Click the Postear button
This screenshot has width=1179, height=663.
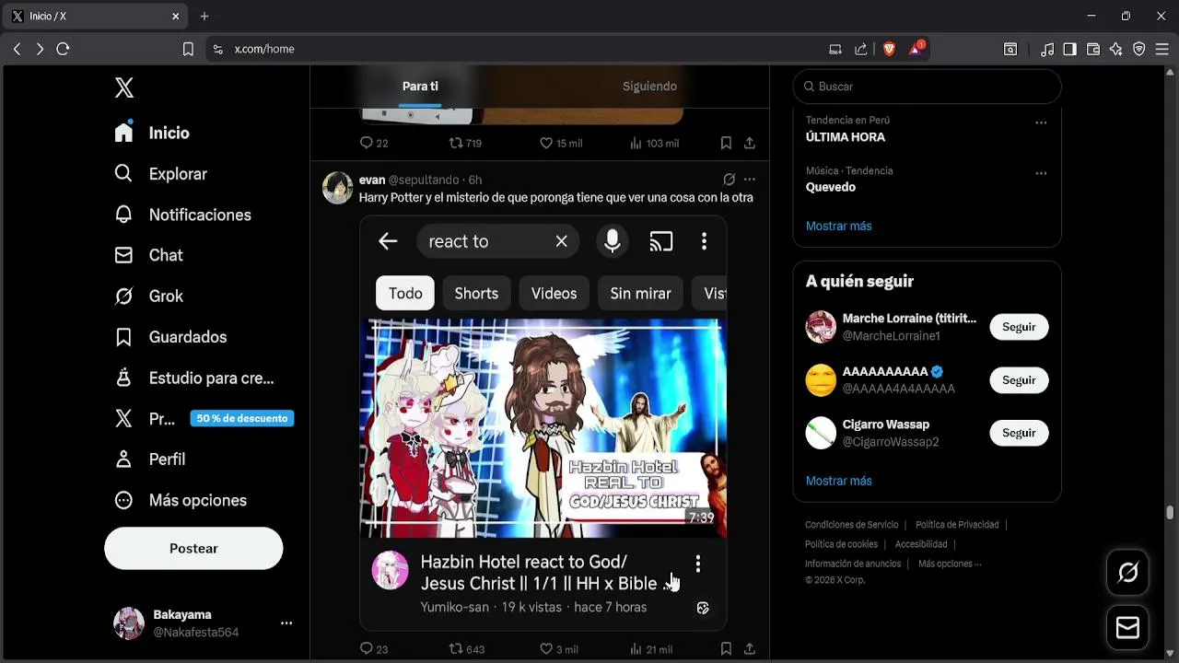(193, 548)
